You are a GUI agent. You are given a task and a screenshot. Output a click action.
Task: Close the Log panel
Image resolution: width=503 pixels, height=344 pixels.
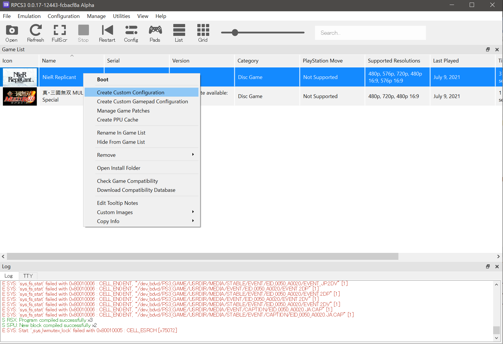point(497,266)
